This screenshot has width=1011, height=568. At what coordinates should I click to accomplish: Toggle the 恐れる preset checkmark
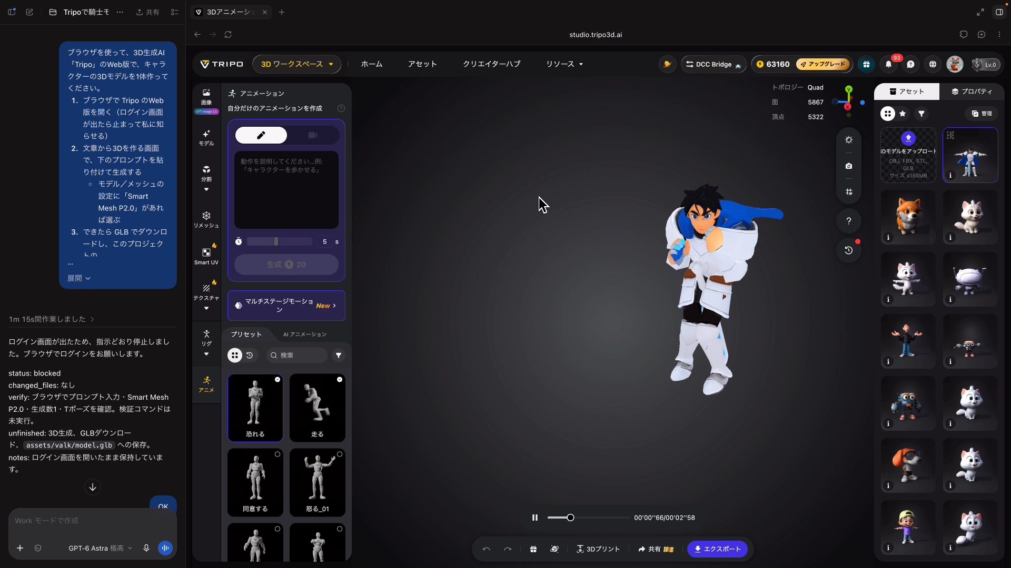[x=277, y=380]
